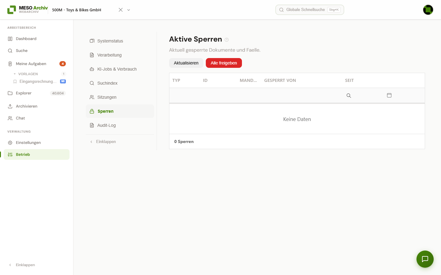Open the floating chat bubble button

[x=425, y=259]
